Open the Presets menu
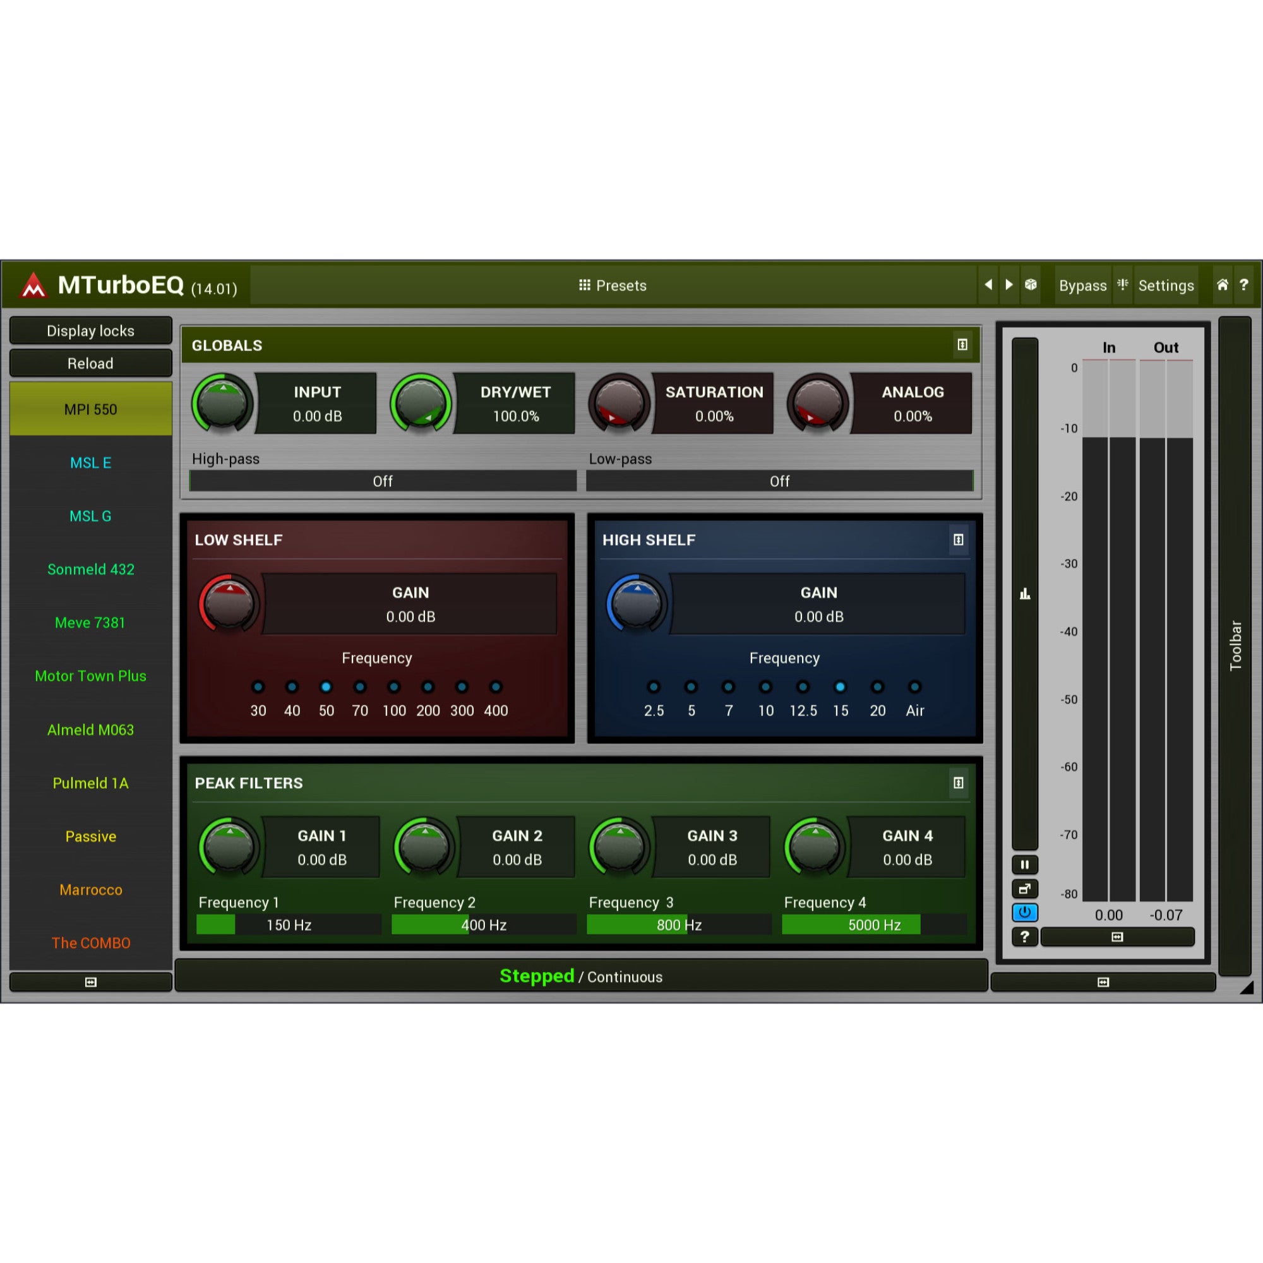Image resolution: width=1263 pixels, height=1263 pixels. click(613, 285)
